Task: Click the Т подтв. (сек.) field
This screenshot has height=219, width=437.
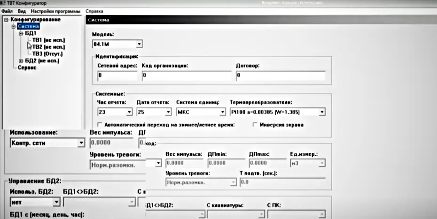Action: [282, 182]
